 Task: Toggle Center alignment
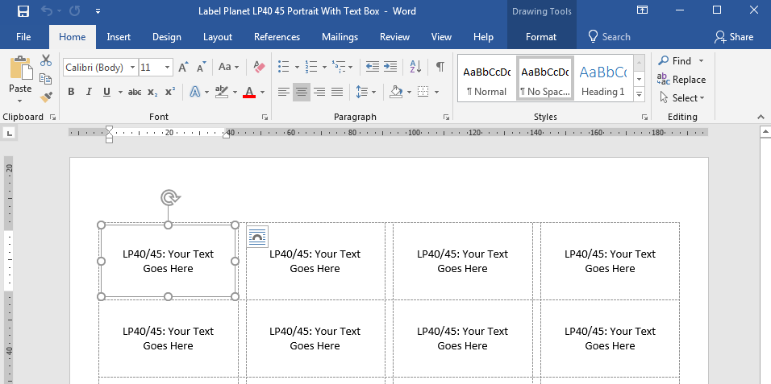coord(302,93)
